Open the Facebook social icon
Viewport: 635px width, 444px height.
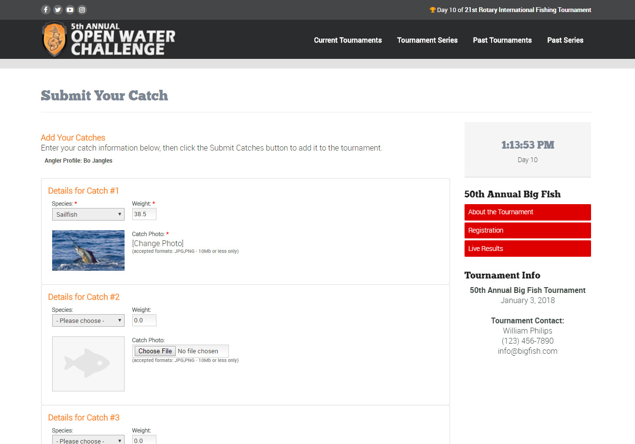(46, 10)
